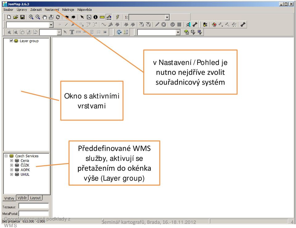Choose the black arrow select tool

click(x=82, y=17)
